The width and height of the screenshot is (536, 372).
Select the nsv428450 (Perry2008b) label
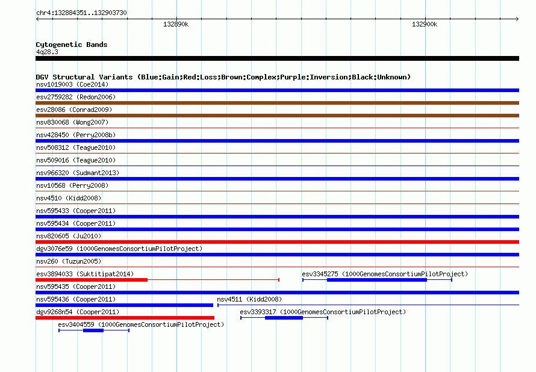pos(76,135)
